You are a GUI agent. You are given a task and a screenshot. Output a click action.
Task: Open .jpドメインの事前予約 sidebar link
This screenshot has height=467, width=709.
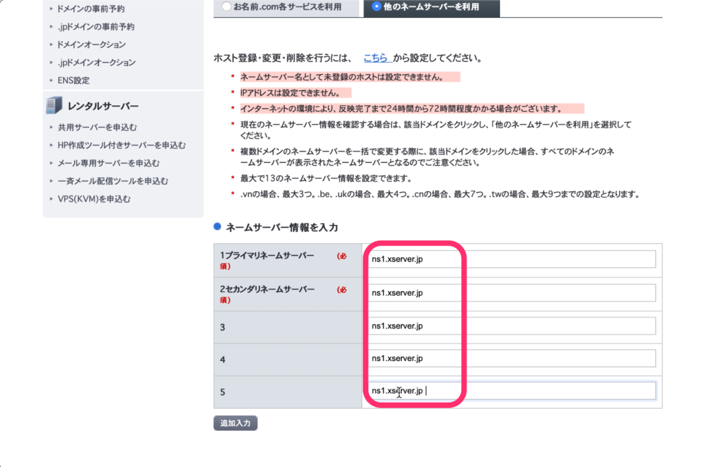(x=96, y=27)
